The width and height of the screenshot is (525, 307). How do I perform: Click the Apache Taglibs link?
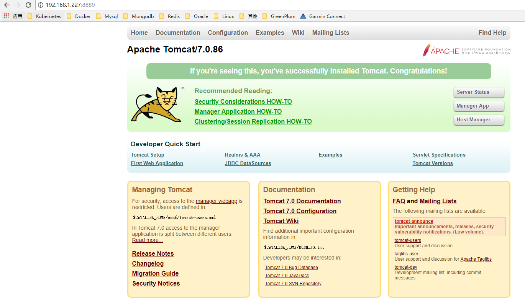click(476, 259)
